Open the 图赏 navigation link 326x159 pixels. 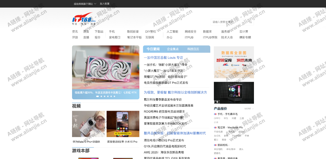[x=86, y=32]
